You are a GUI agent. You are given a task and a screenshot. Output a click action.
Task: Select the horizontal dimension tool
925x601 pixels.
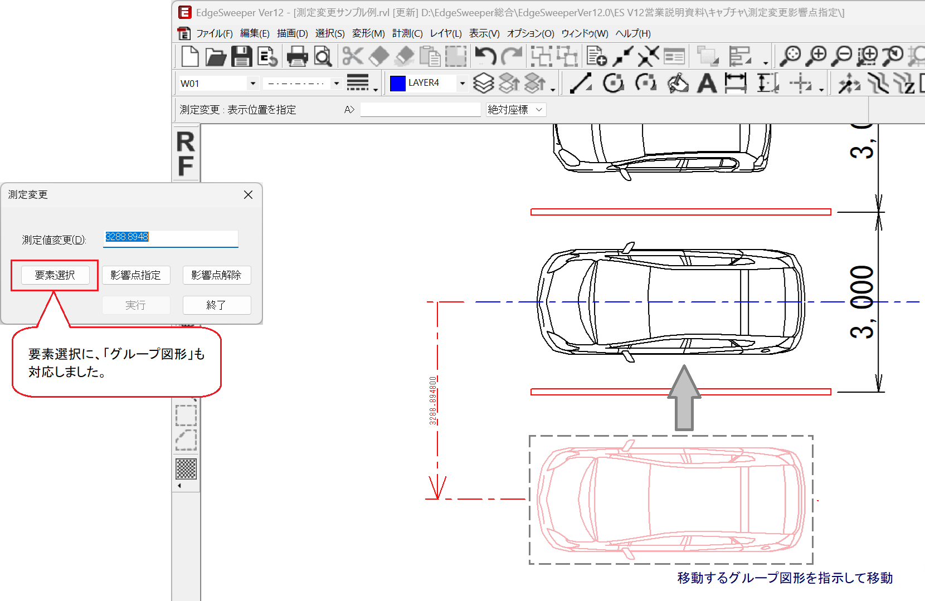736,84
